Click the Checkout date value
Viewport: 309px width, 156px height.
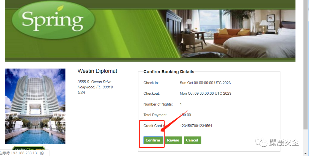(205, 93)
